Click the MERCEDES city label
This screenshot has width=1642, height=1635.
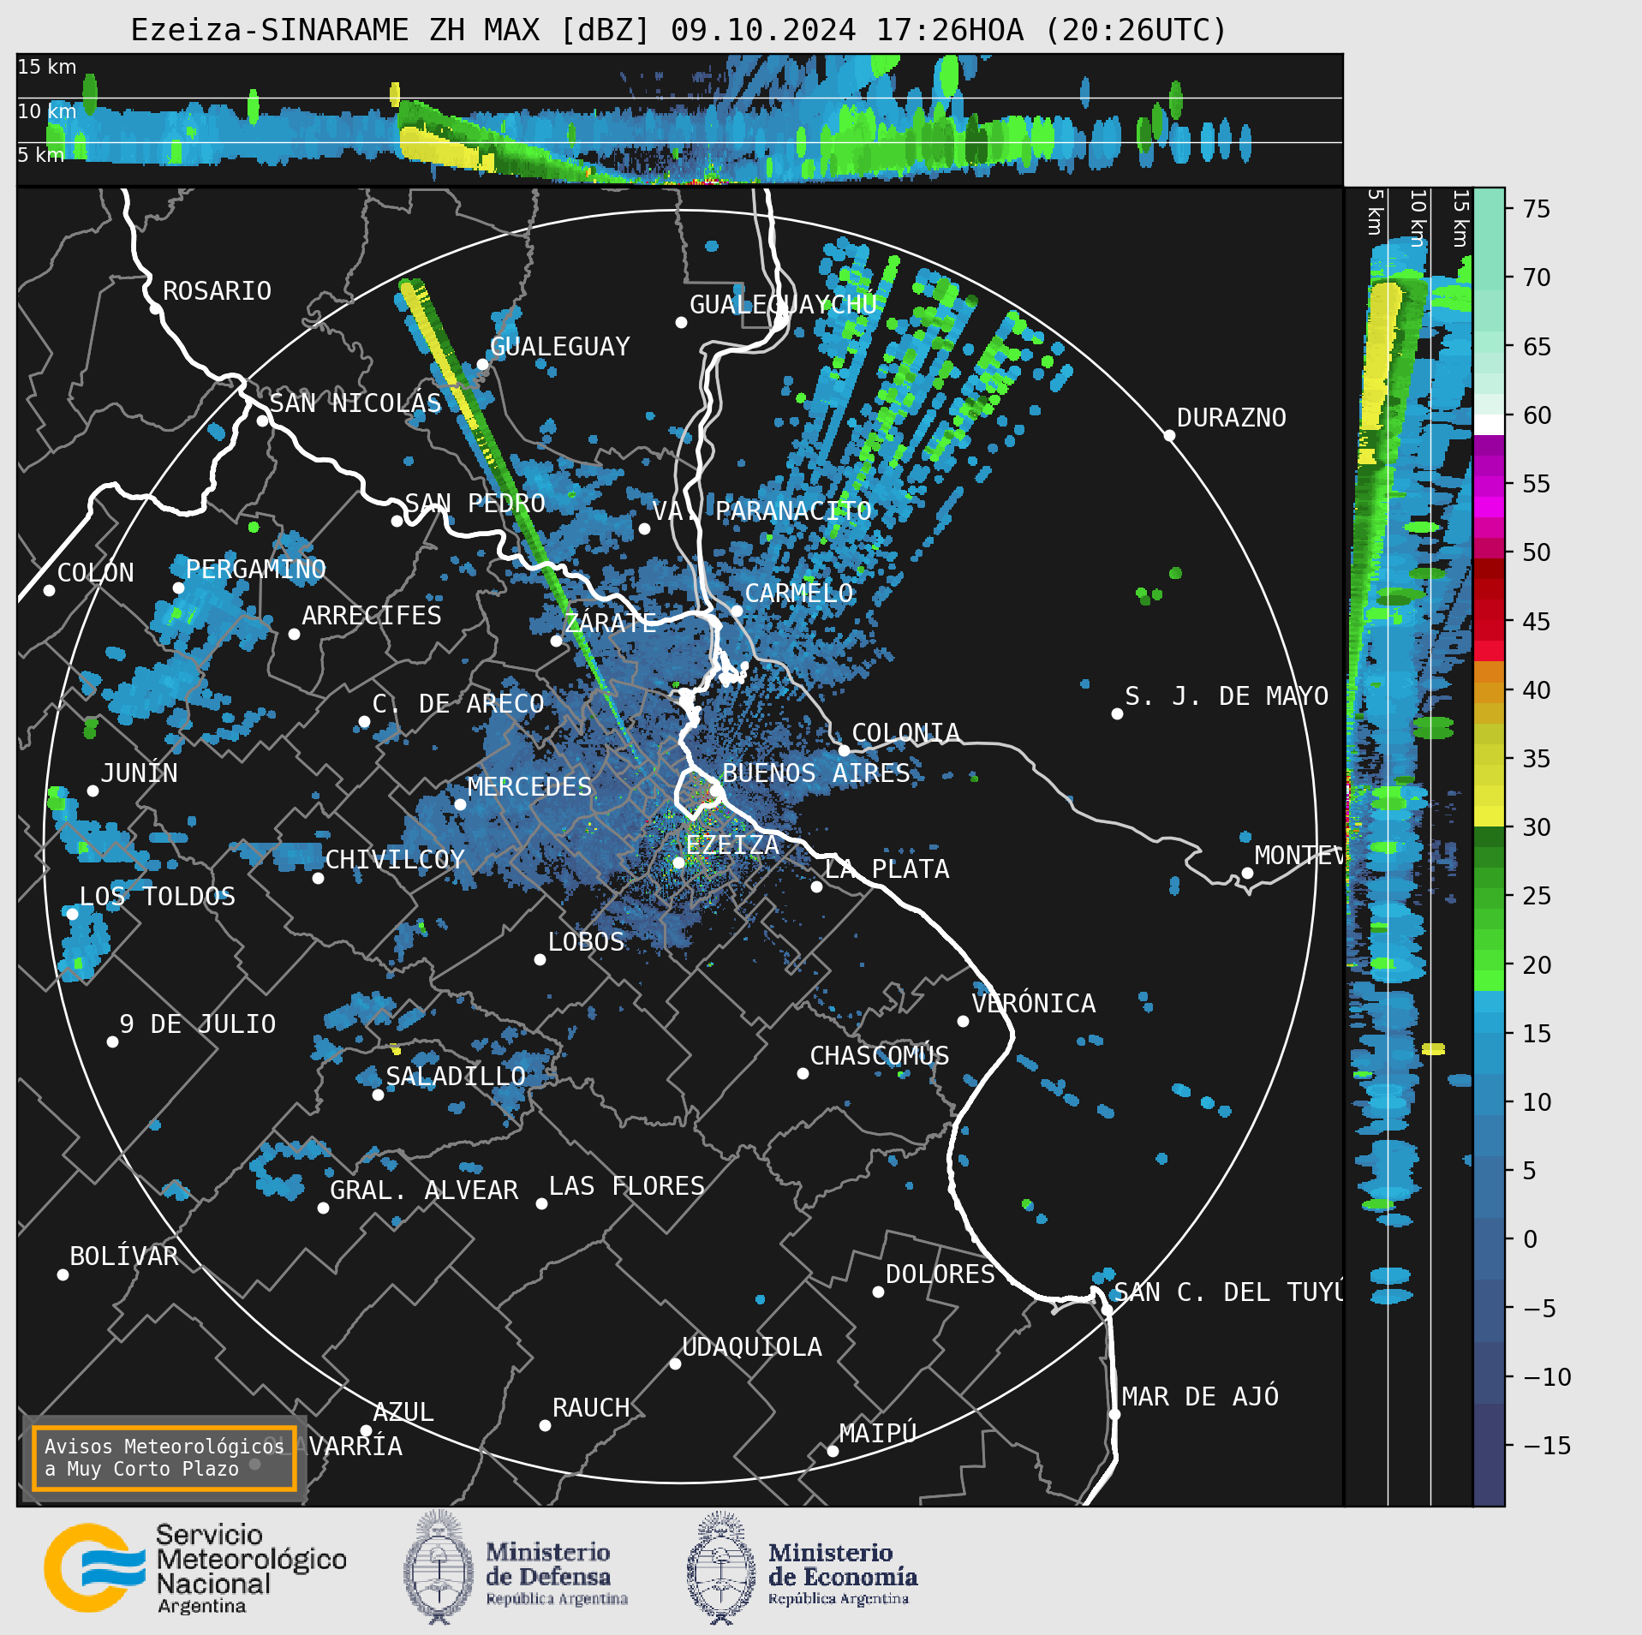pyautogui.click(x=529, y=786)
